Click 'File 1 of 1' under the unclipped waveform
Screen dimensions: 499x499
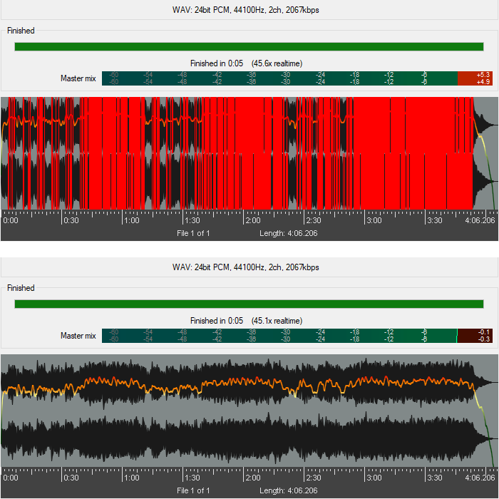[193, 490]
